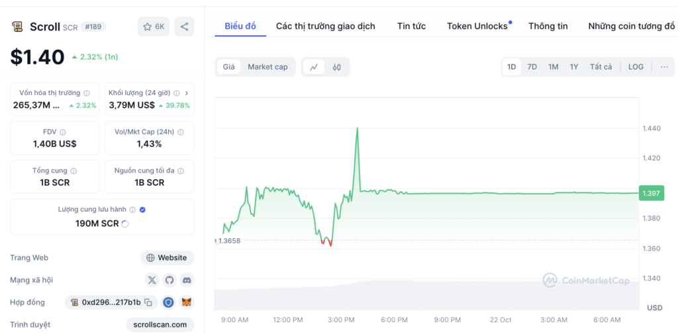Open the Biểu đồ tab
This screenshot has width=678, height=334.
[240, 26]
